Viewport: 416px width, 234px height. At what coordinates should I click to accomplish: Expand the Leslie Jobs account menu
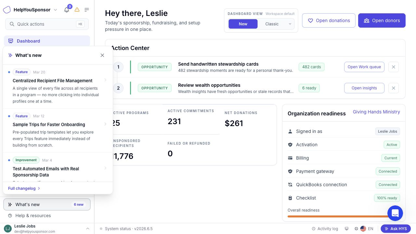coord(88,229)
